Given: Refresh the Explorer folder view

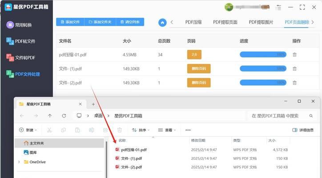Looking at the screenshot, I should click(64, 116).
